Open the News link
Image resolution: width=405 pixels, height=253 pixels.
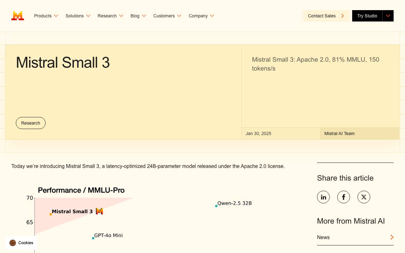[355, 237]
